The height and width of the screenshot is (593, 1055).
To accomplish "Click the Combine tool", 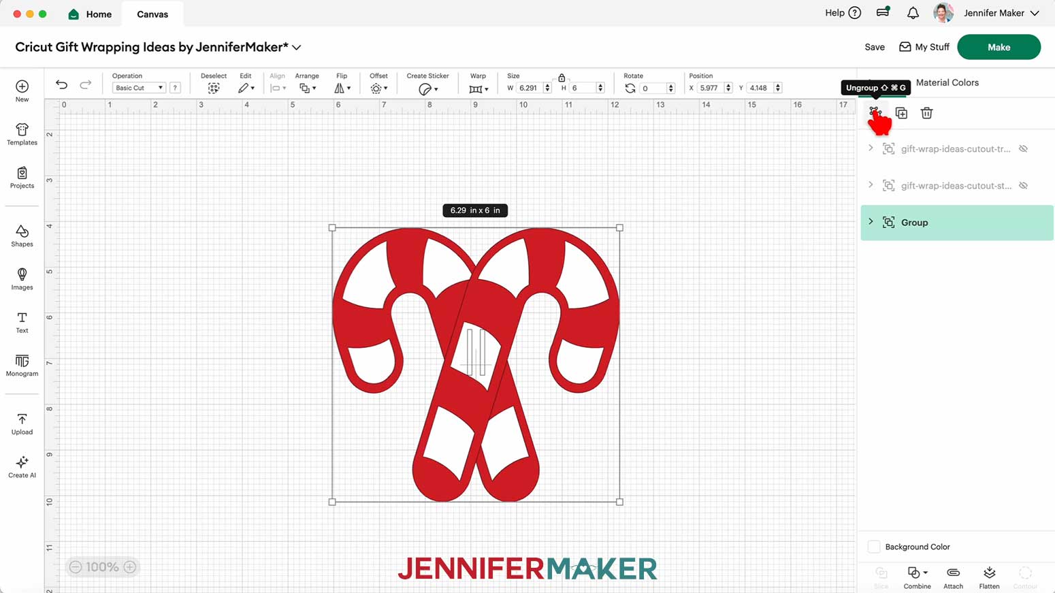I will point(917,577).
